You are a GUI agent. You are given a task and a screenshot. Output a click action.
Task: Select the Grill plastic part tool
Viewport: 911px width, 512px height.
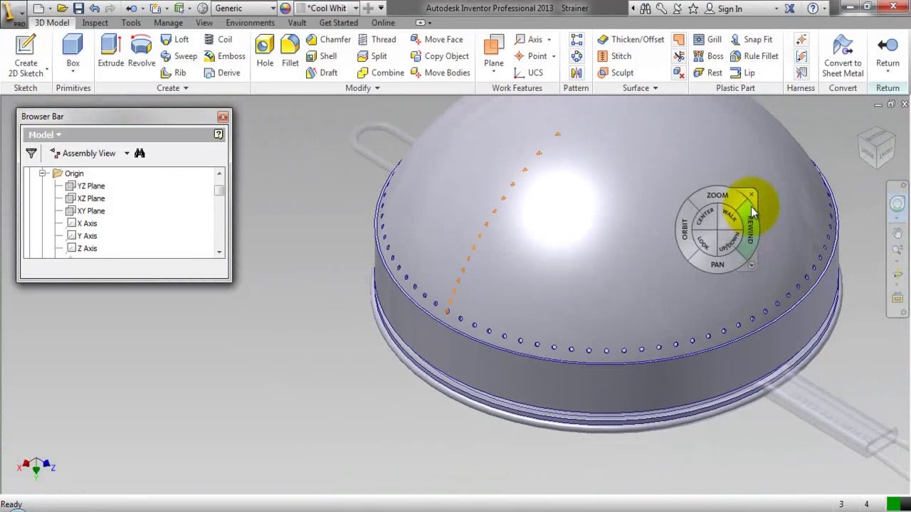click(707, 39)
